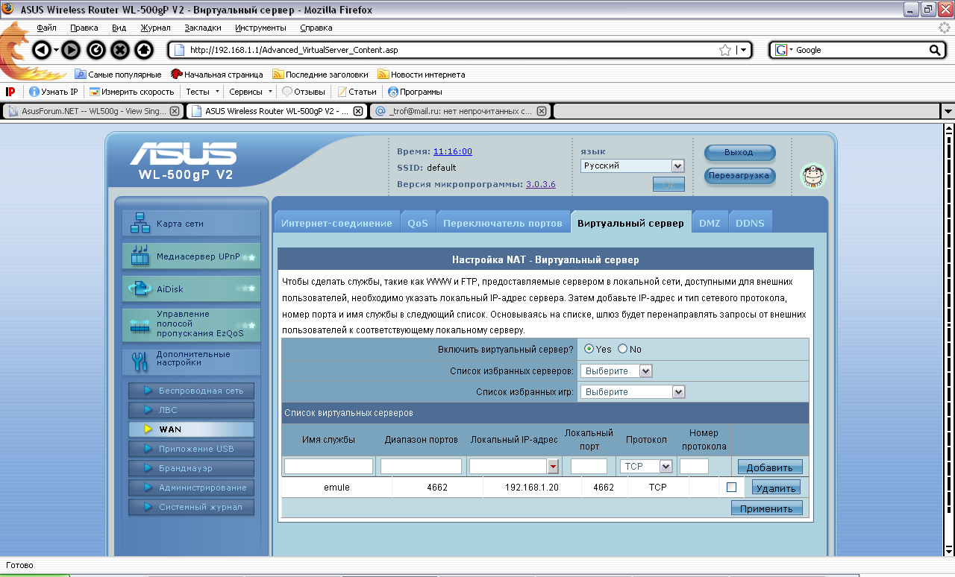Open the Файл menu

(x=47, y=28)
